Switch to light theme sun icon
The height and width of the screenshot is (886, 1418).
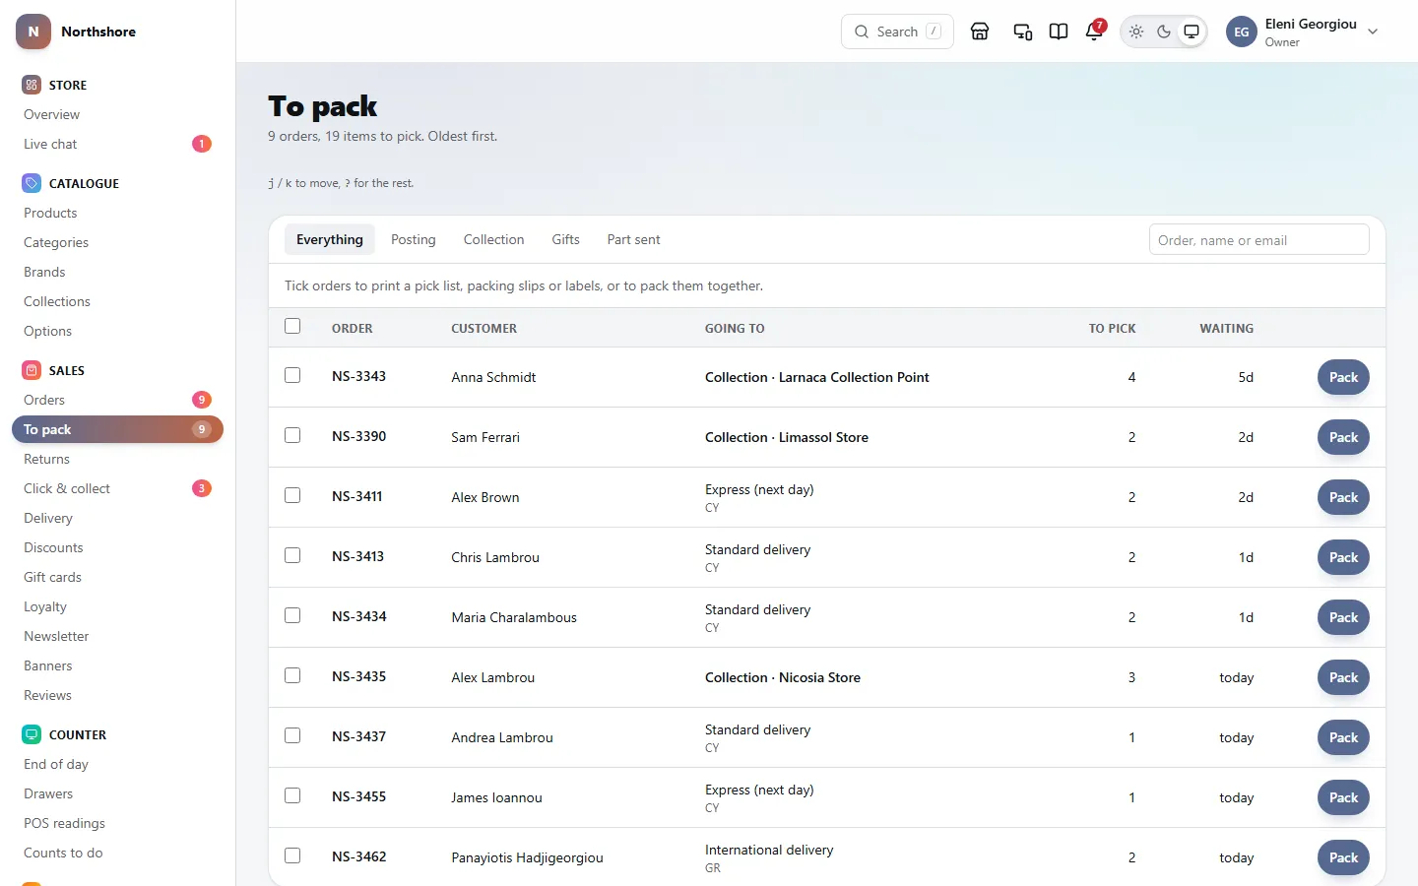pyautogui.click(x=1136, y=32)
